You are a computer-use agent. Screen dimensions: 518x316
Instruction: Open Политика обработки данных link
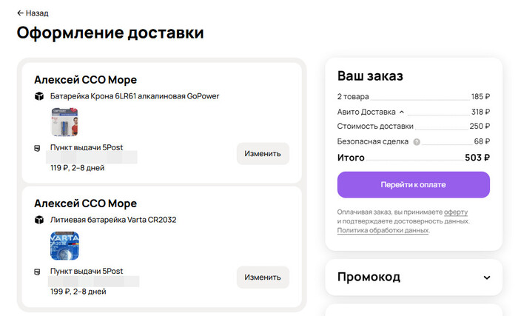coord(383,230)
